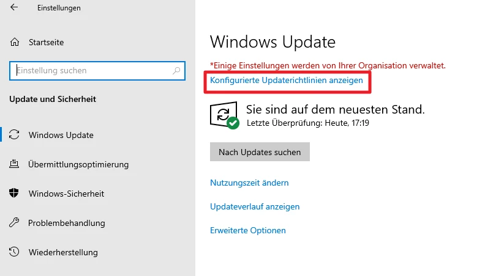This screenshot has height=276, width=485.
Task: Open Konfigurierte Updaterichtlinien anzeigen link
Action: pyautogui.click(x=287, y=80)
